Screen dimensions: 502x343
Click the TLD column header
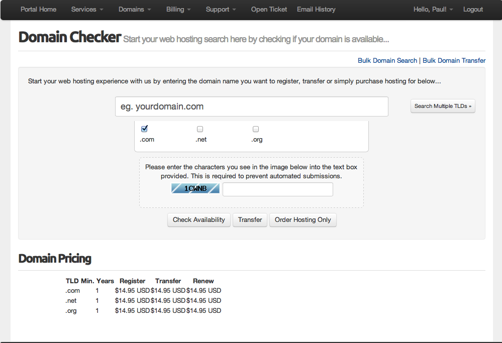click(x=72, y=281)
